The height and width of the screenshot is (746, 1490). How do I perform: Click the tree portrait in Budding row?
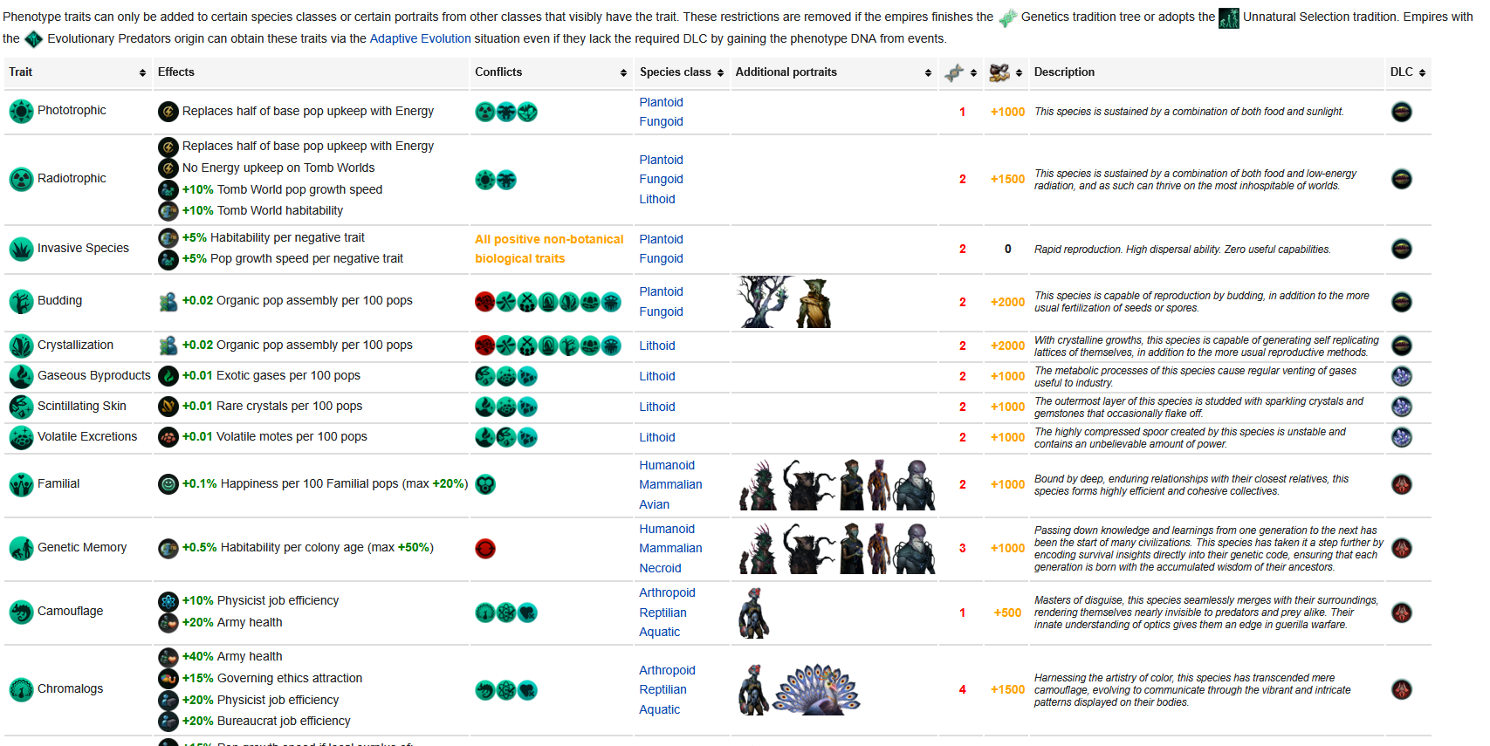click(x=765, y=302)
